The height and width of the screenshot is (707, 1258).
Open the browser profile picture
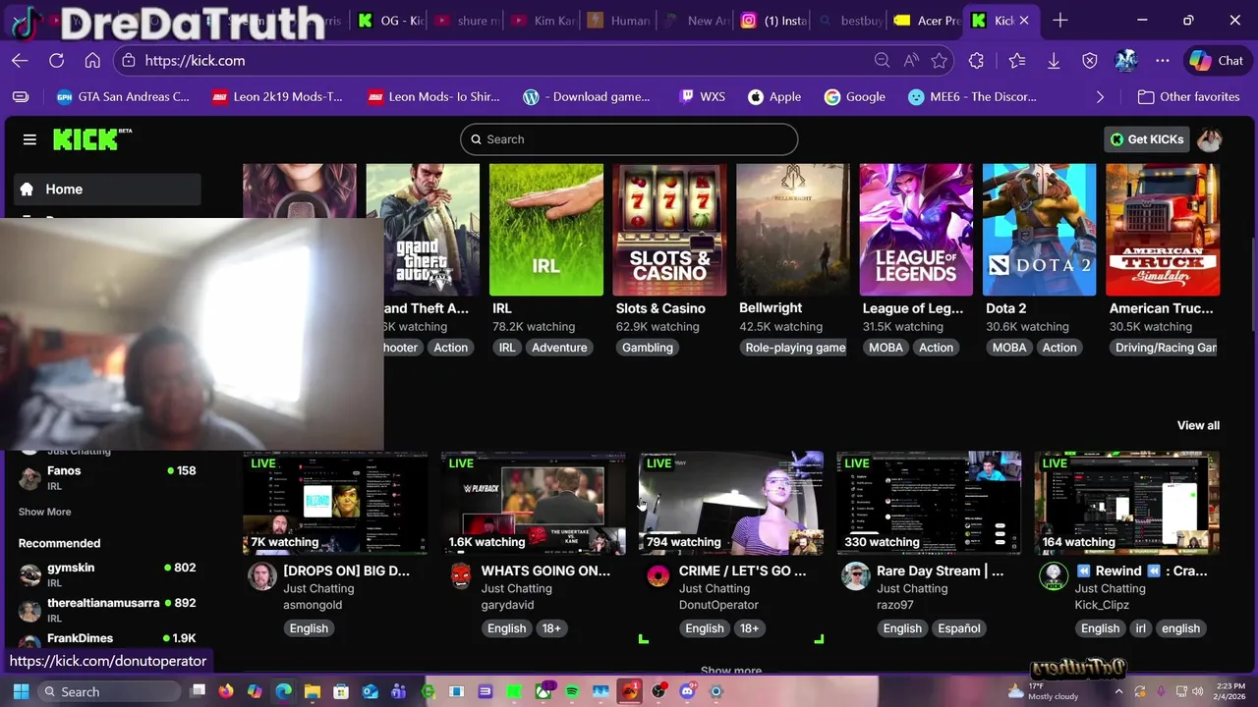click(1125, 61)
